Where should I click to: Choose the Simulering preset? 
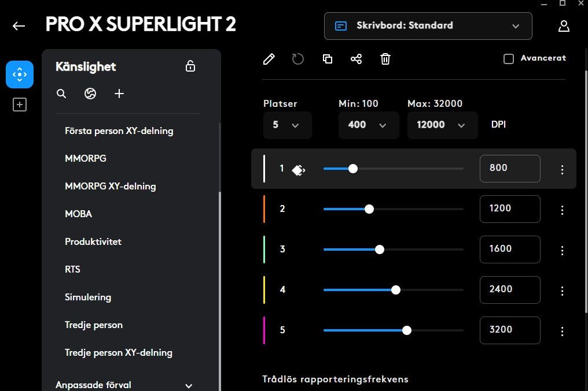pyautogui.click(x=88, y=297)
